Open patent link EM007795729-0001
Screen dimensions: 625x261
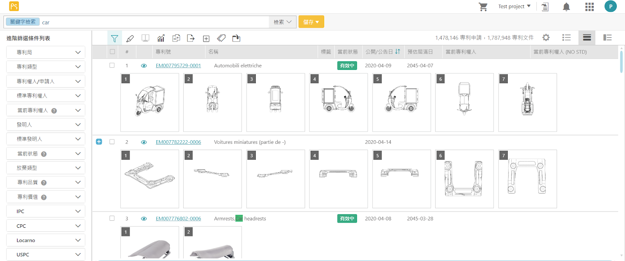178,66
